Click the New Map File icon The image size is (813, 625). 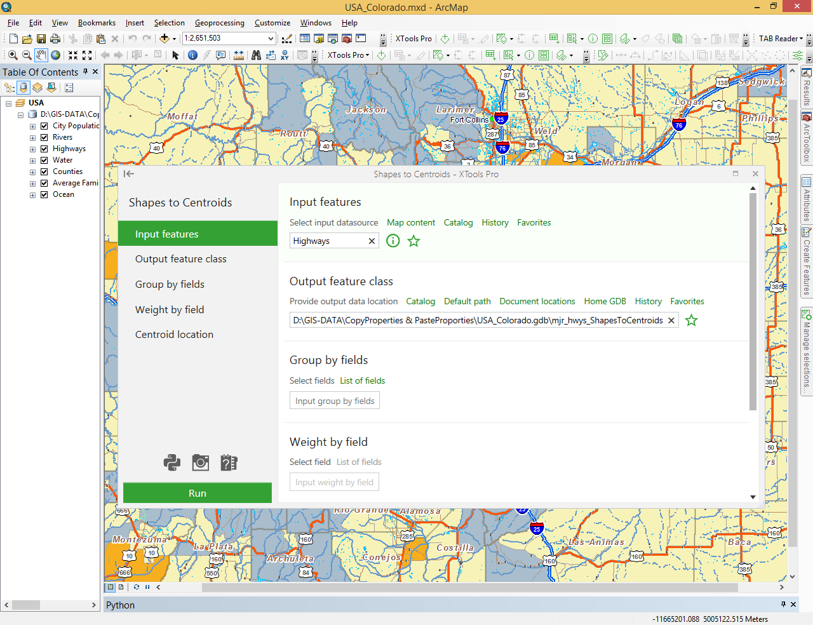(x=13, y=39)
